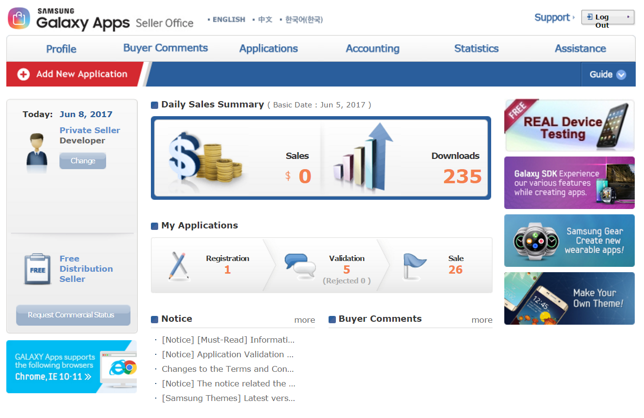Viewport: 644px width, 418px height.
Task: Open the Free Distribution Seller link
Action: point(86,269)
